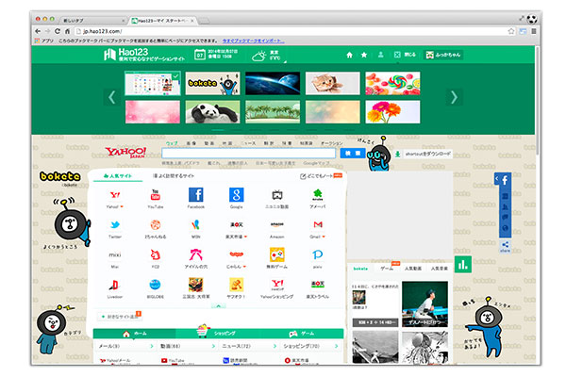Click the import bookmarks link
The image size is (566, 377).
pyautogui.click(x=253, y=41)
